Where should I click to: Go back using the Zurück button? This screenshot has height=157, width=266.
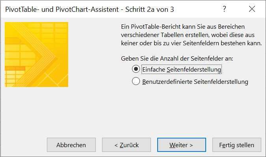(x=126, y=145)
